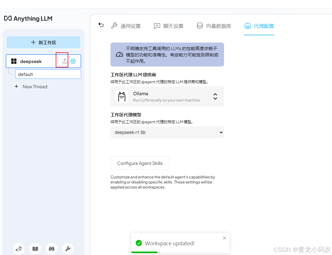Open the support hand icon in footer
The height and width of the screenshot is (255, 332).
19,248
